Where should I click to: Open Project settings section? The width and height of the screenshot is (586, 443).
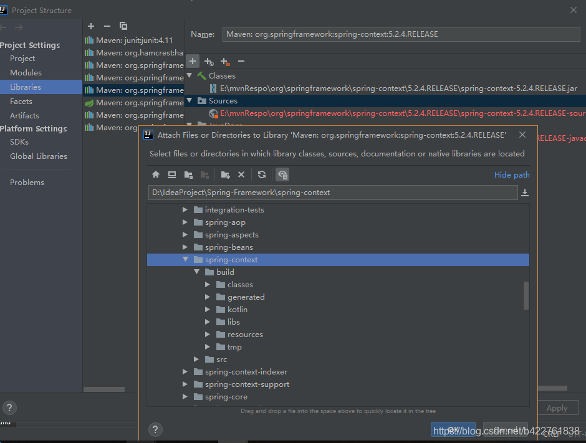pyautogui.click(x=22, y=59)
